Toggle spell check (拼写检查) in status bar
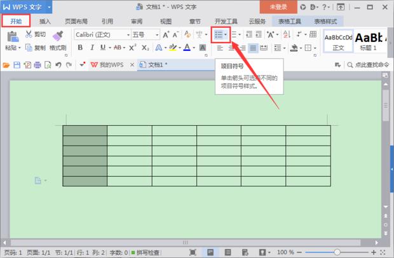Screen dimensions: 394x258 tap(146, 252)
